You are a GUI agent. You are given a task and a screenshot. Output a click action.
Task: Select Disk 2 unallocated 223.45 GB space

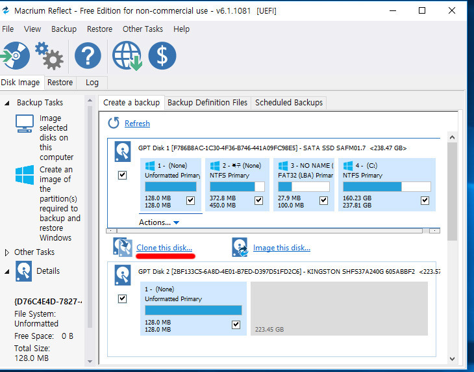point(339,308)
